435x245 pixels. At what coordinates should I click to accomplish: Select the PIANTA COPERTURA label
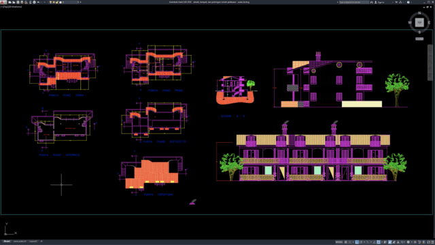click(x=158, y=195)
